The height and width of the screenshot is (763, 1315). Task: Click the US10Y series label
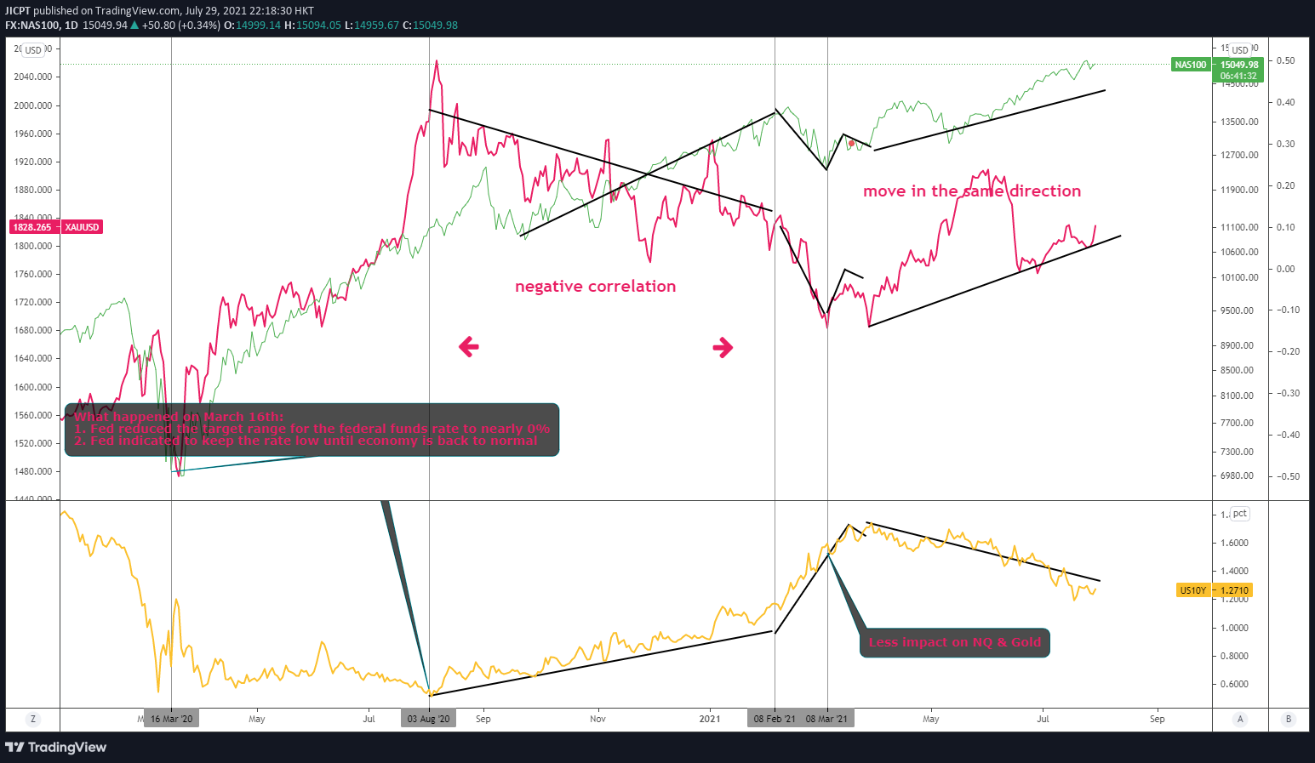click(x=1192, y=590)
